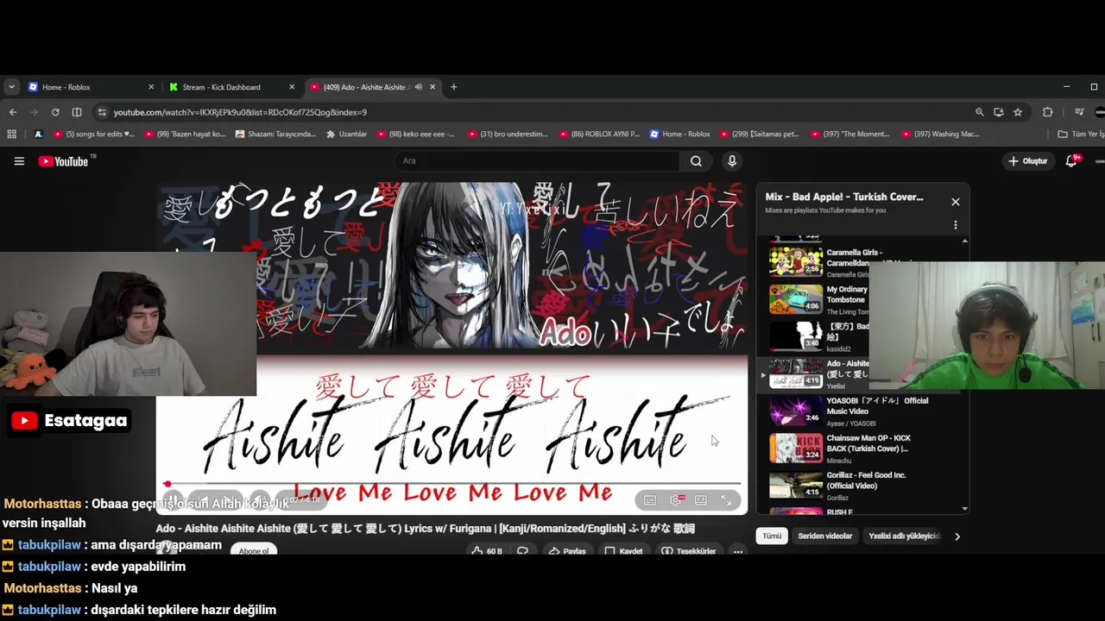Viewport: 1105px width, 621px height.
Task: Open '(5) songs for edits' bookmark
Action: point(94,134)
